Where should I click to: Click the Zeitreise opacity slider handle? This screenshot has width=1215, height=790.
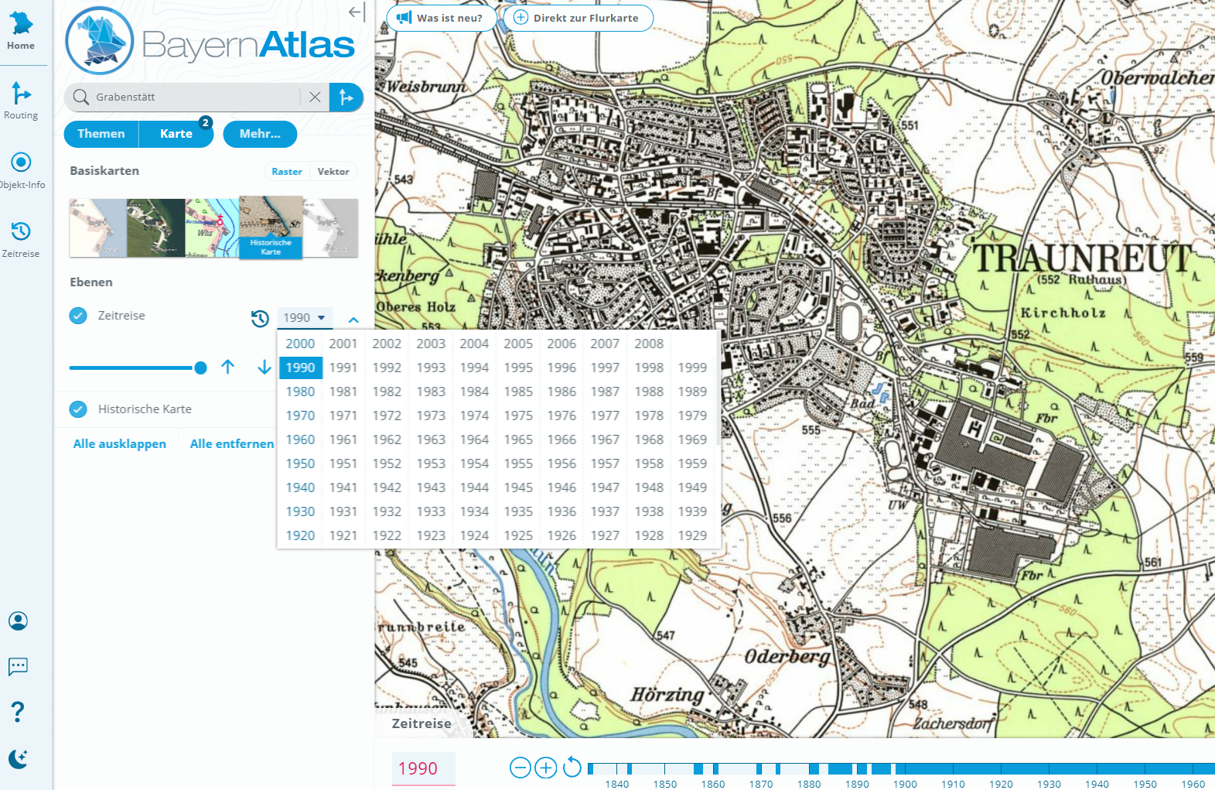200,368
